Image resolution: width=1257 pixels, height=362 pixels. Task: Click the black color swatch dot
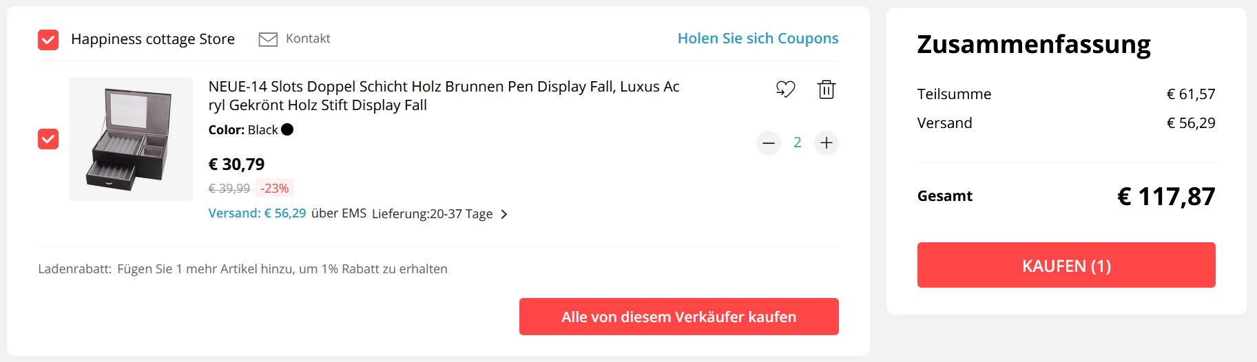tap(287, 129)
